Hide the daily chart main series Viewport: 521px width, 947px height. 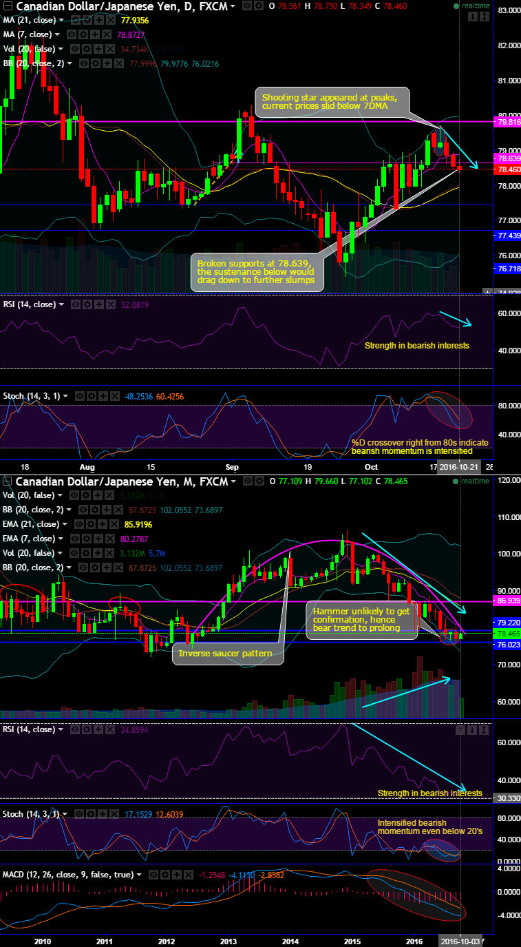click(x=246, y=6)
